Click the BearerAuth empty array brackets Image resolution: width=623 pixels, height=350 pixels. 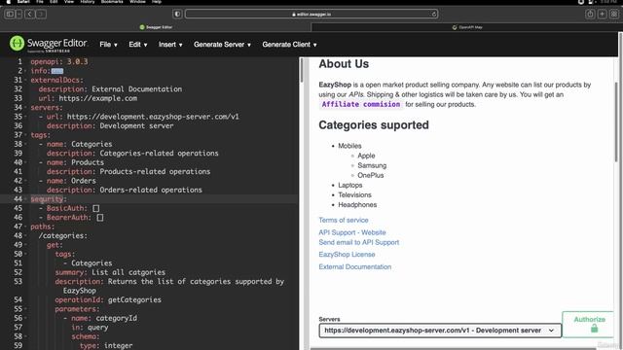pyautogui.click(x=100, y=218)
